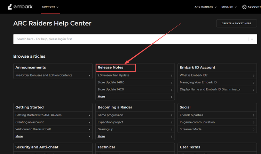This screenshot has height=154, width=261.
Task: Click chevron arrow on Managing Your Embark ID row
Action: 254,82
